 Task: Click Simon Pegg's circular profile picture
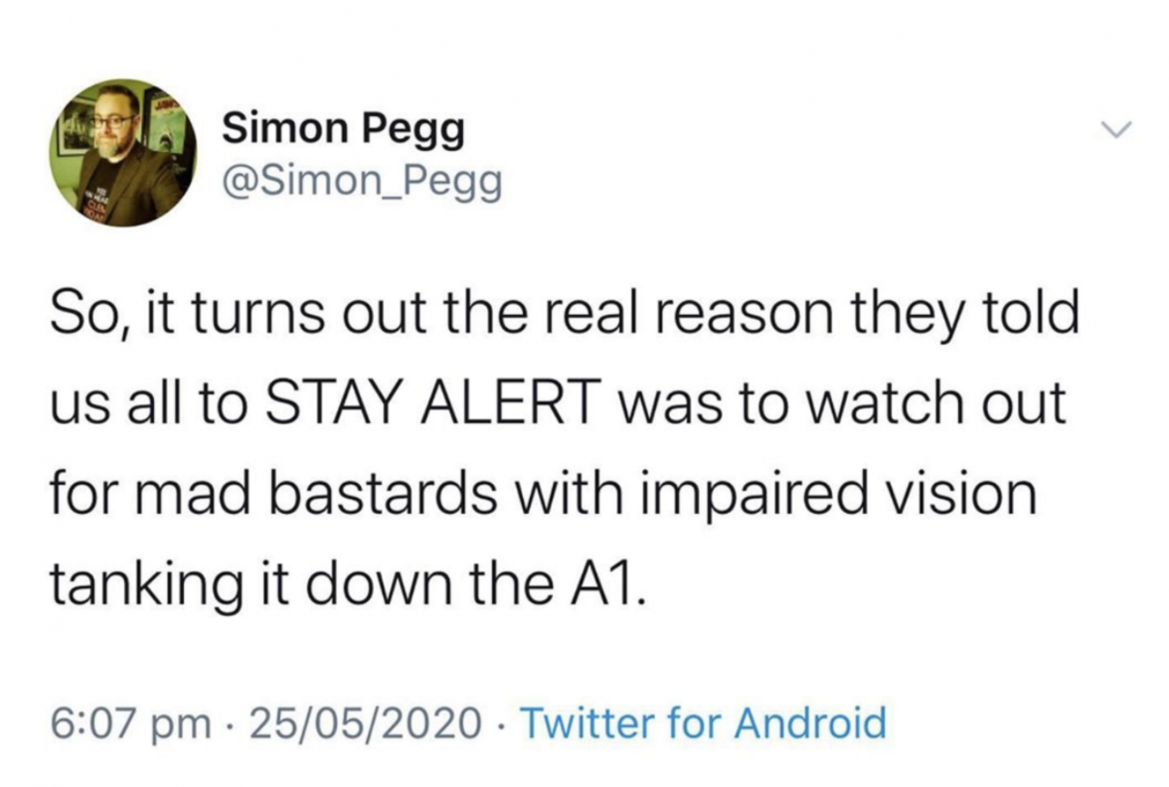pyautogui.click(x=124, y=149)
